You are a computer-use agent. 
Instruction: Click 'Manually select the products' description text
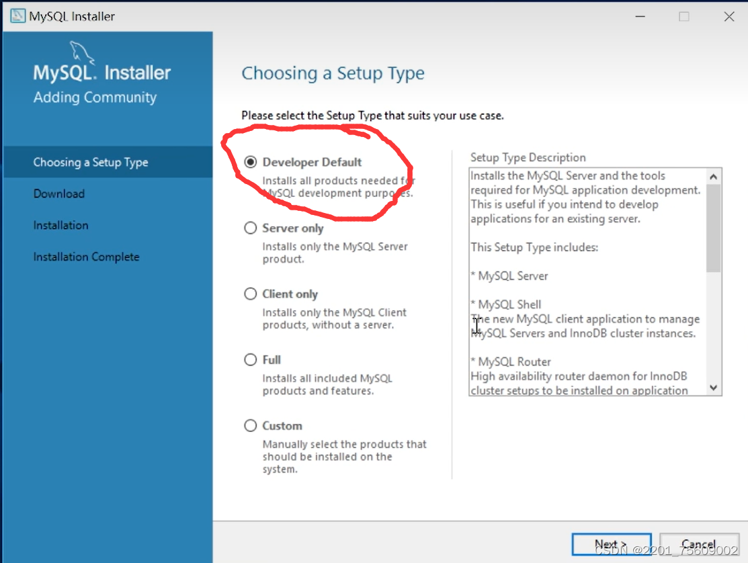344,456
